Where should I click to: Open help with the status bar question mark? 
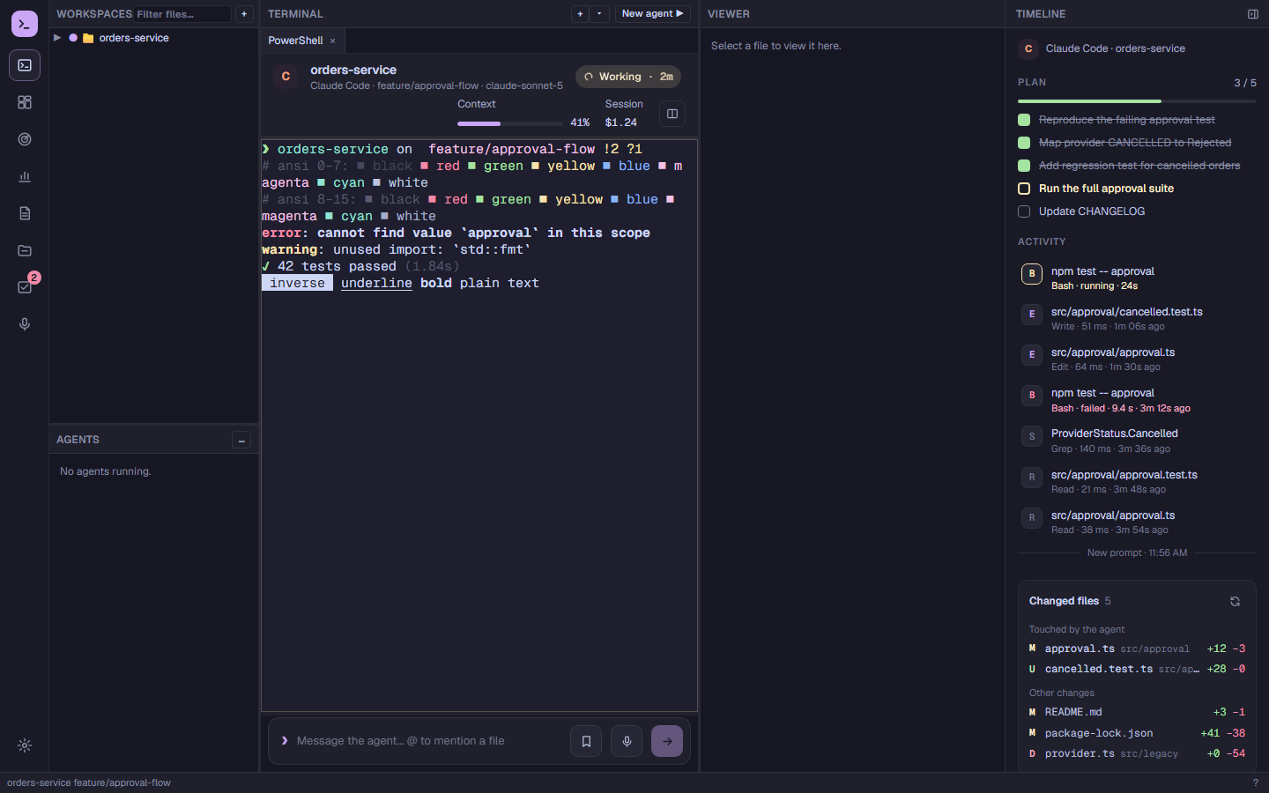pos(1256,782)
